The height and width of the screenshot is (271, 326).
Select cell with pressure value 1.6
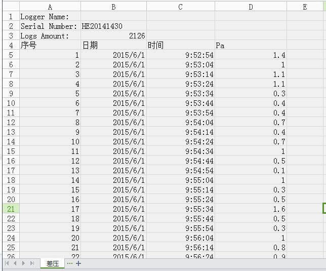(x=251, y=209)
